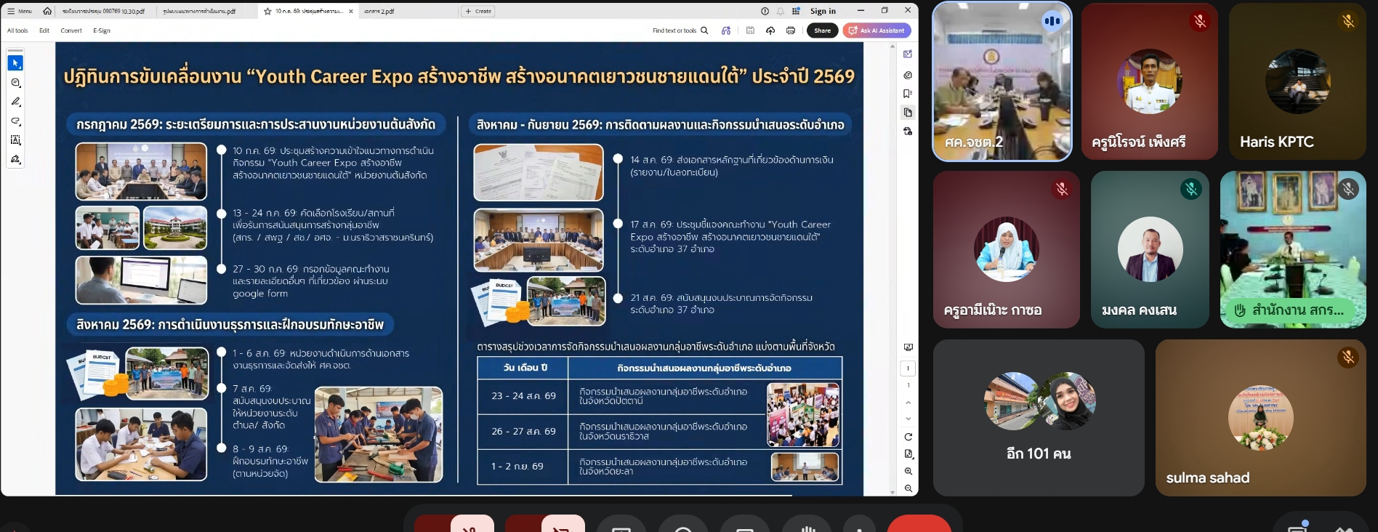Image resolution: width=1378 pixels, height=532 pixels.
Task: Open the second PDF tab
Action: (x=200, y=12)
